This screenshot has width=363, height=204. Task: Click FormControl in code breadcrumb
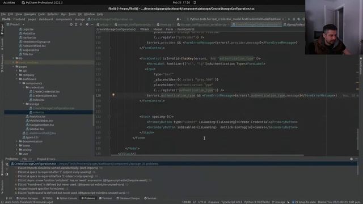186,29
